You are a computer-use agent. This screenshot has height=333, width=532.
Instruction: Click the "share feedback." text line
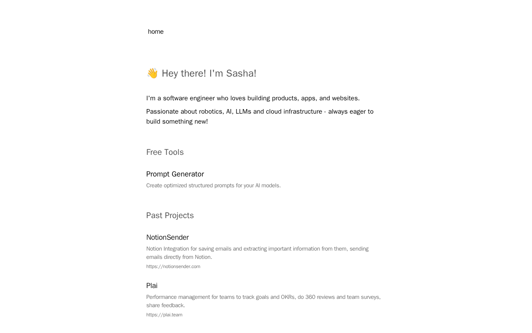point(165,306)
